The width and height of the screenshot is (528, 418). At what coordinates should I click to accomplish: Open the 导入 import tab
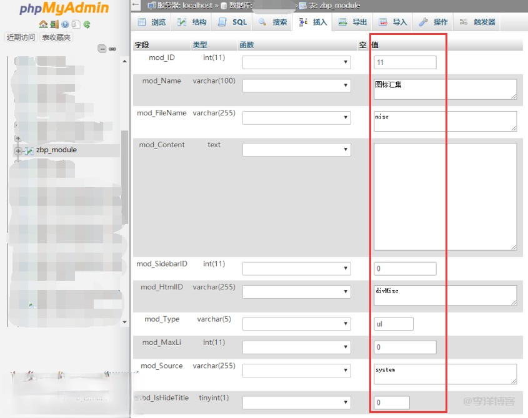[394, 22]
